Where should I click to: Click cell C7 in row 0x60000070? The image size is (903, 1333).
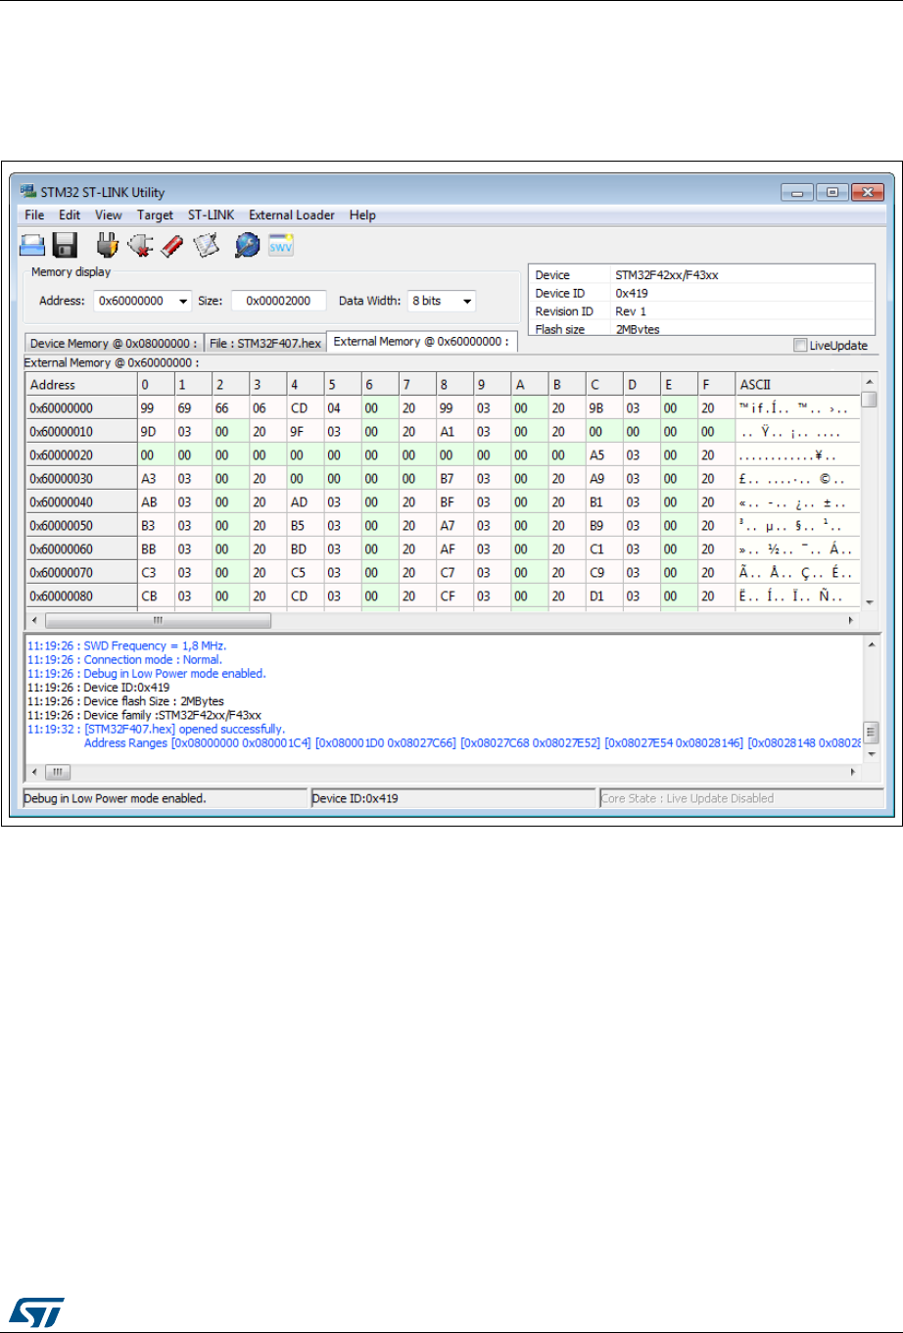[x=453, y=572]
